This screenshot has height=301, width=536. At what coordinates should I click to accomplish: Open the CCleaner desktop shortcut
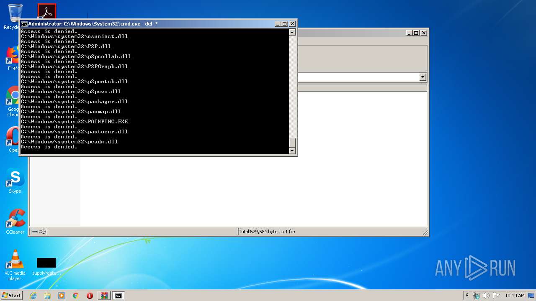click(x=15, y=222)
